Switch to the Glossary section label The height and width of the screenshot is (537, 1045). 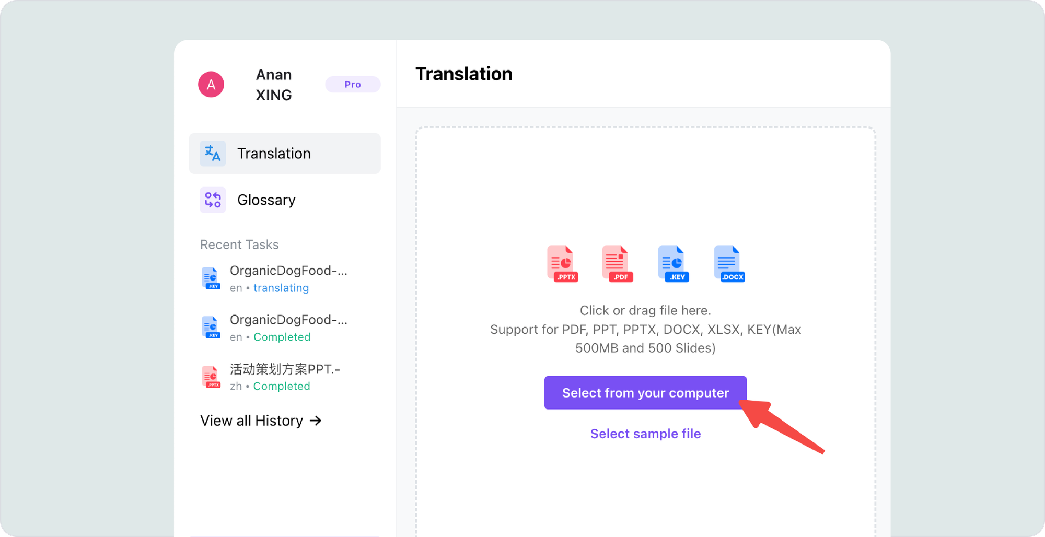point(266,200)
